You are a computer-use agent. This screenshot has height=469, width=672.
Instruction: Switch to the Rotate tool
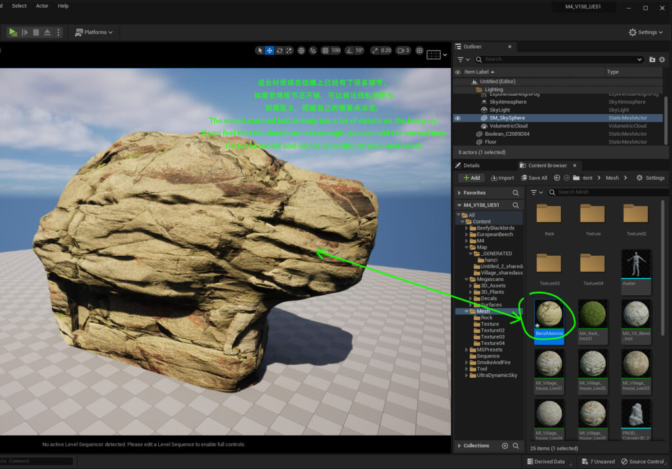[x=280, y=50]
